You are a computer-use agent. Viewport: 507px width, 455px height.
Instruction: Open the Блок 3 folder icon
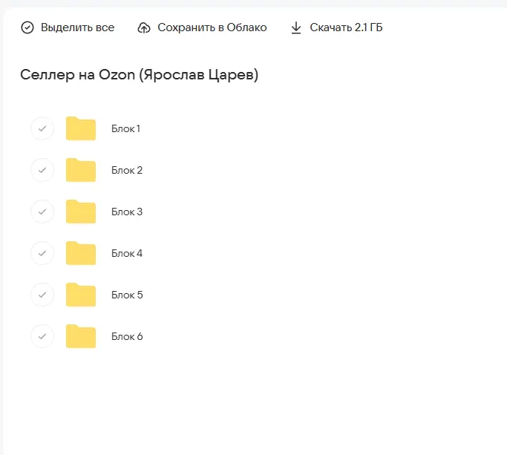point(81,212)
